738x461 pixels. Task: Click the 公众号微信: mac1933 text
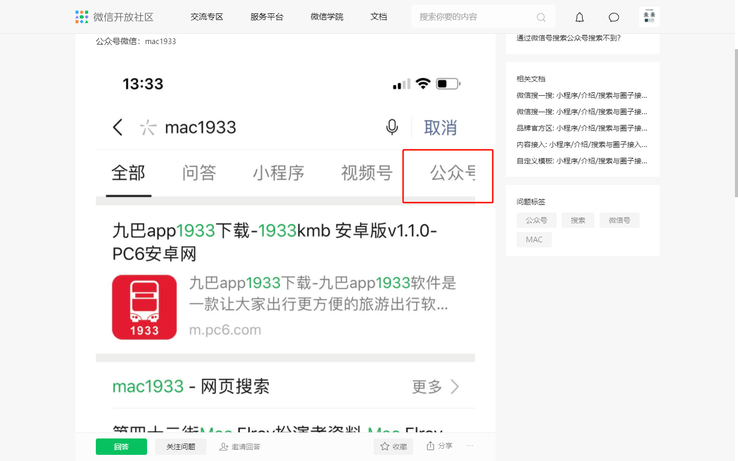(x=136, y=41)
